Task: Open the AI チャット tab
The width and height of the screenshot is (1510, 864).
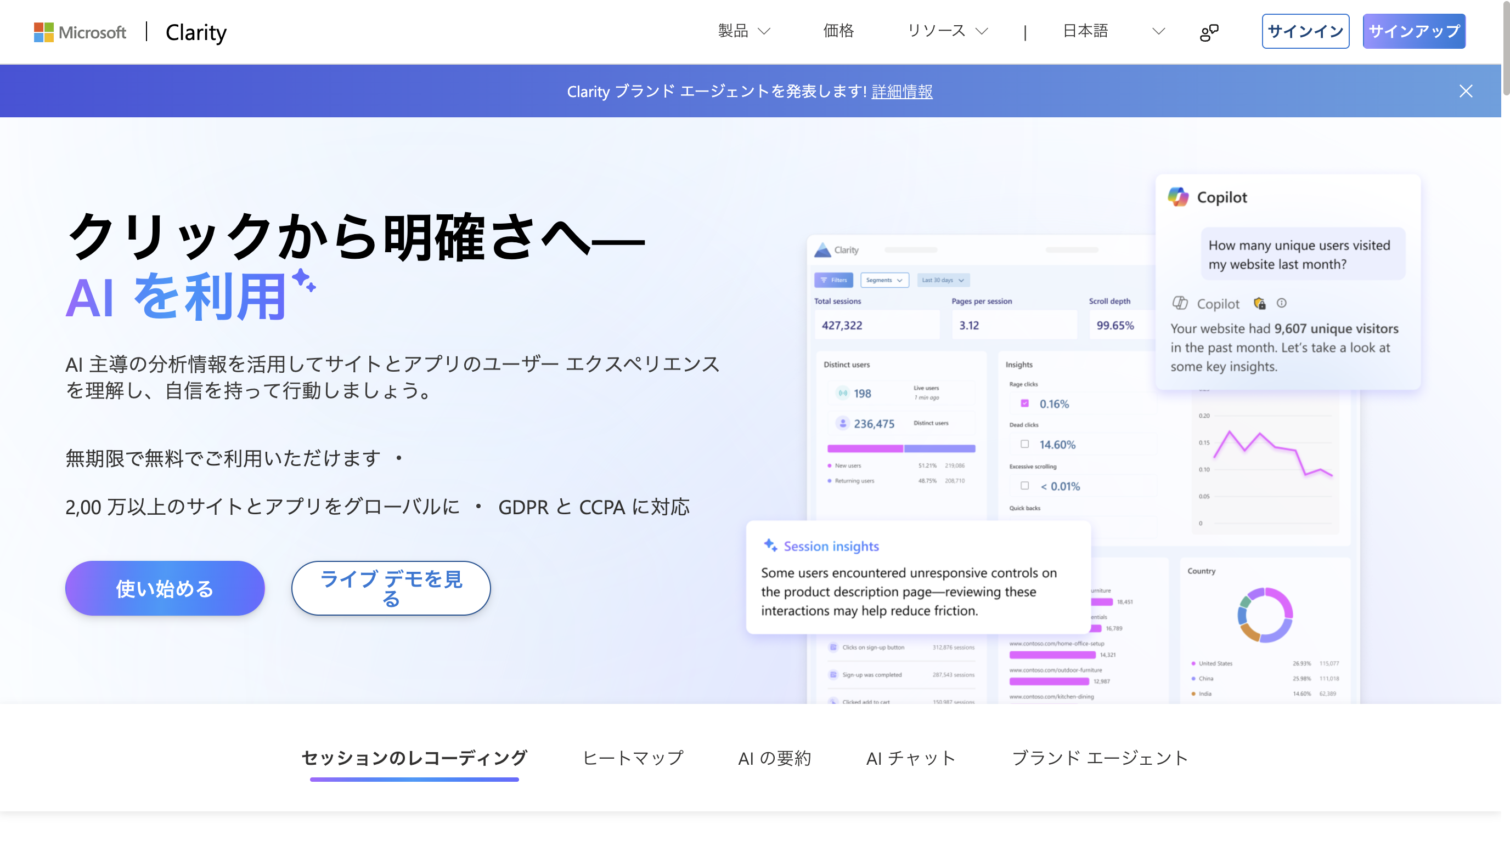Action: [911, 758]
